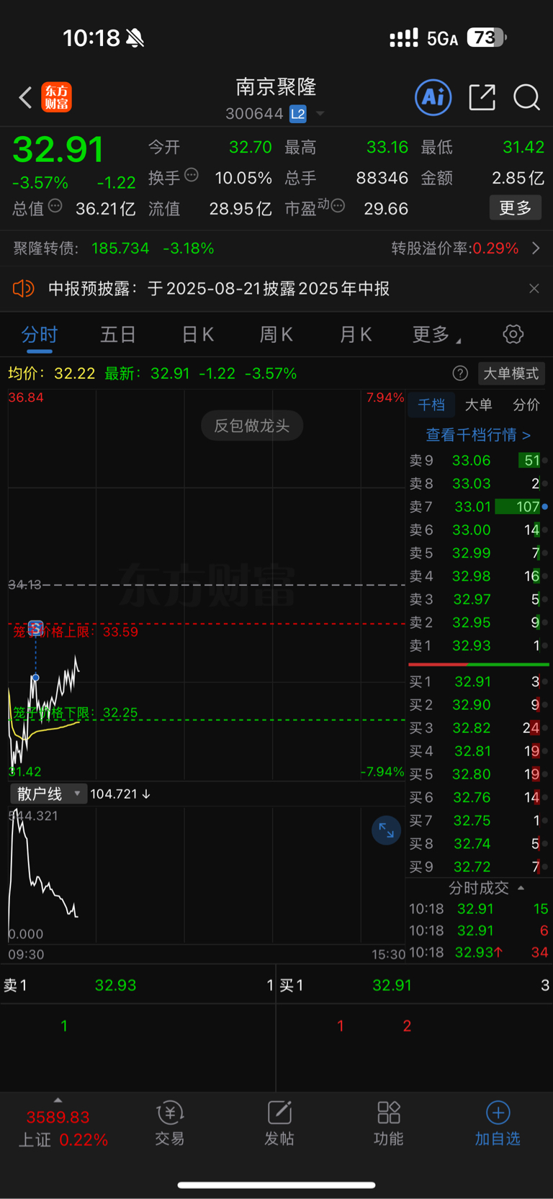Expand the 更多 chart periods menu

436,335
